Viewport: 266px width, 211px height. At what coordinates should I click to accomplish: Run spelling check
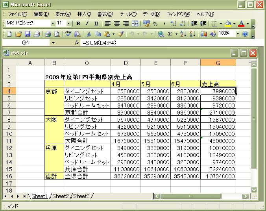pyautogui.click(x=68, y=34)
